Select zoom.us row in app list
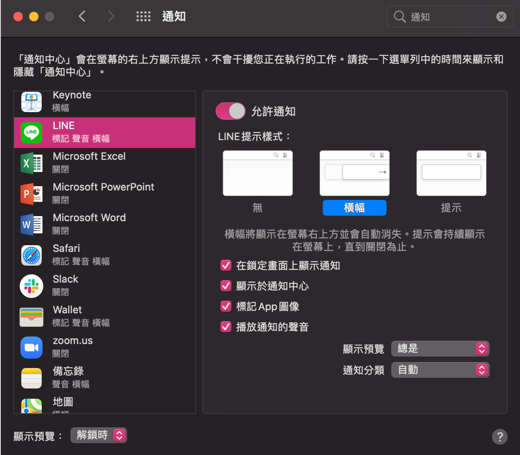Image resolution: width=520 pixels, height=455 pixels. pyautogui.click(x=105, y=348)
